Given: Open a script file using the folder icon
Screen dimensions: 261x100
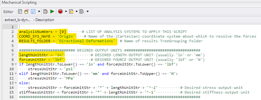Looking at the screenshot, I should point(27,12).
